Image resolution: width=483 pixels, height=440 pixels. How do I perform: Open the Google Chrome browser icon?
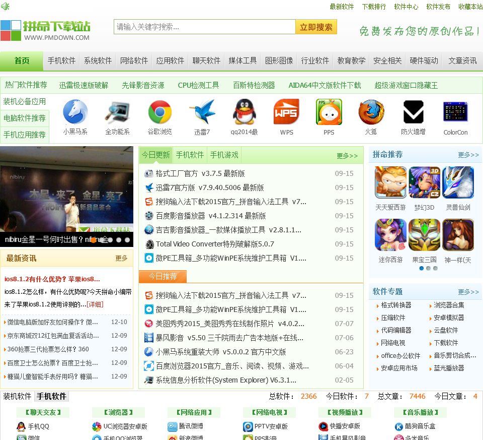(x=159, y=112)
